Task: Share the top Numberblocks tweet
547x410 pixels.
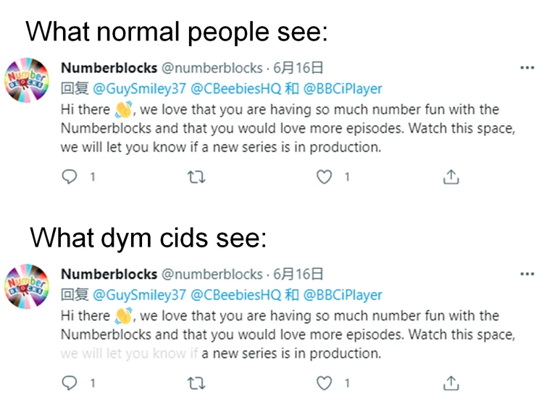Action: click(451, 176)
